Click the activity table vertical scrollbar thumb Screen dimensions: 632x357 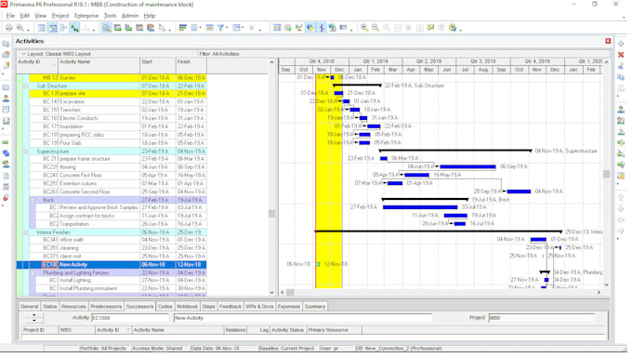click(x=271, y=214)
